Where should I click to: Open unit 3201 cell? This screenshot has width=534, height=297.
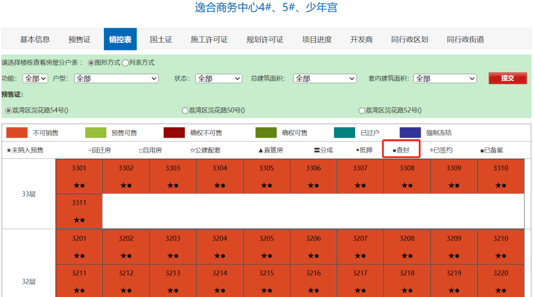[79, 247]
